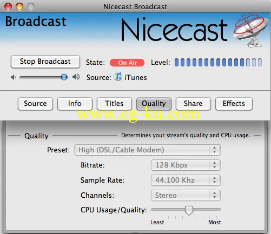Stop the broadcast
The height and width of the screenshot is (234, 271).
coord(45,62)
